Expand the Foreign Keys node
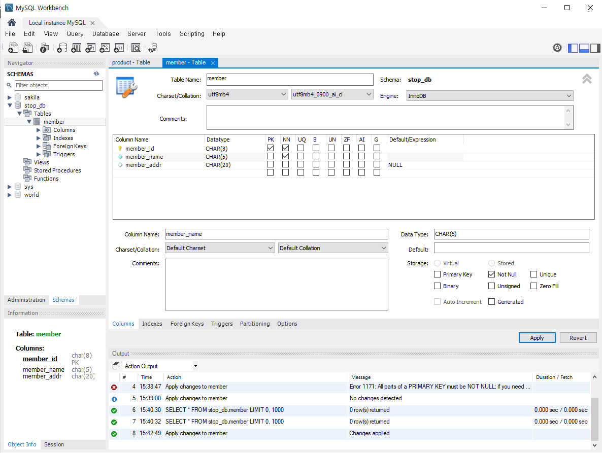Screen dimensions: 602x453 click(x=39, y=146)
